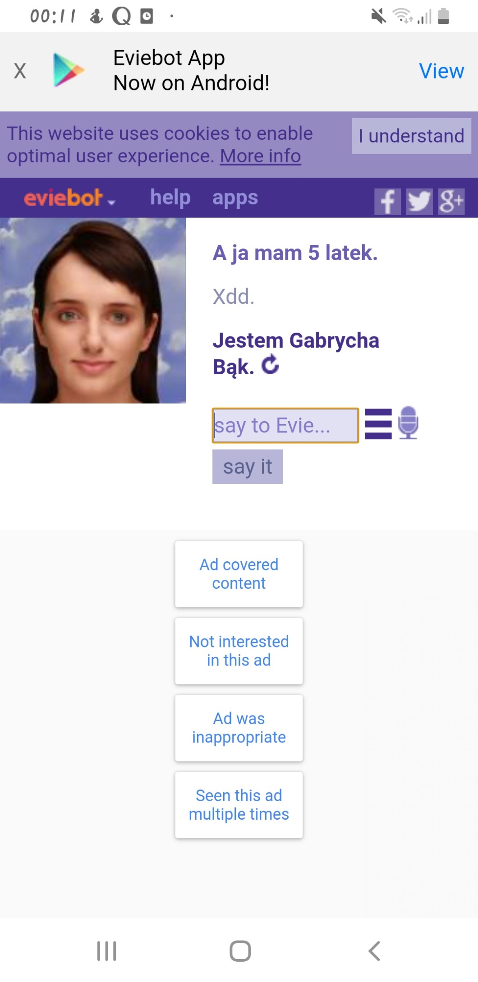Open the apps menu
This screenshot has width=478, height=982.
click(x=235, y=197)
